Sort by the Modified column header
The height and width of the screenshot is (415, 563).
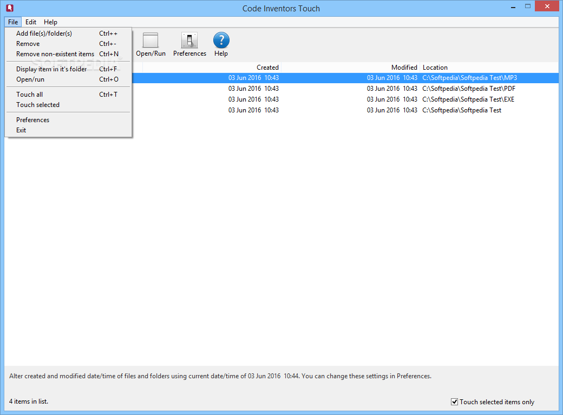pyautogui.click(x=350, y=68)
